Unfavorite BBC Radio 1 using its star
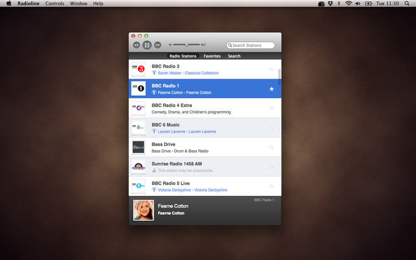This screenshot has height=260, width=416. (271, 89)
